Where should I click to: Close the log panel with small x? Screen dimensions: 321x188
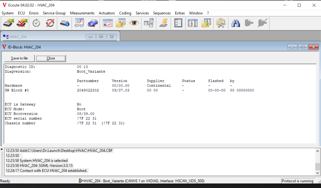click(2, 149)
